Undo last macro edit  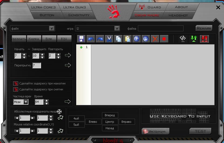[91, 39]
